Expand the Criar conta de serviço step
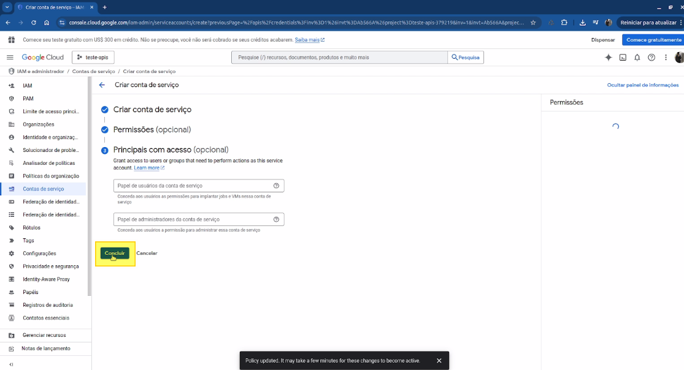Image resolution: width=684 pixels, height=370 pixels. [152, 110]
